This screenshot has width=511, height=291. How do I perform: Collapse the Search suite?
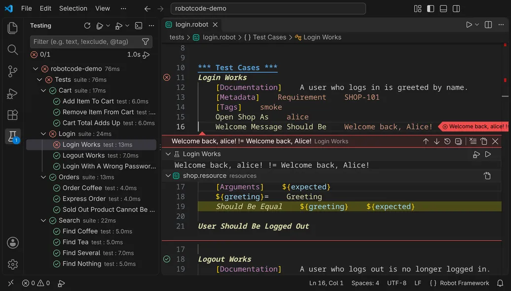pos(43,221)
